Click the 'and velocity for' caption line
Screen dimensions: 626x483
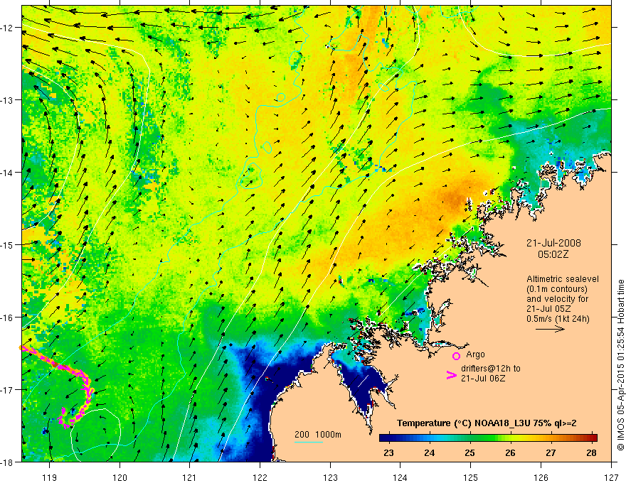557,299
